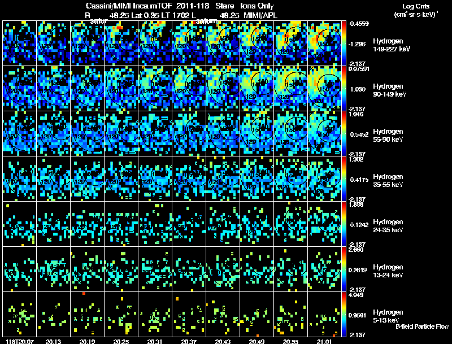Click the 4.049 color scale value
This screenshot has height=344, width=452.
(x=357, y=295)
